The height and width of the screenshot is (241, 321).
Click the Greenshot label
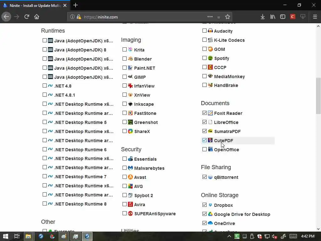[x=146, y=122]
